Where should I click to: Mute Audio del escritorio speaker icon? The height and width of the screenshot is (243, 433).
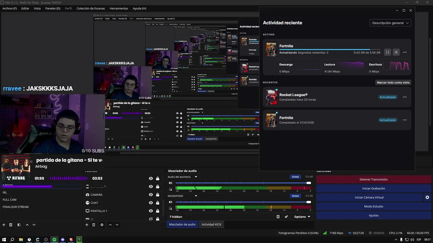tap(170, 183)
